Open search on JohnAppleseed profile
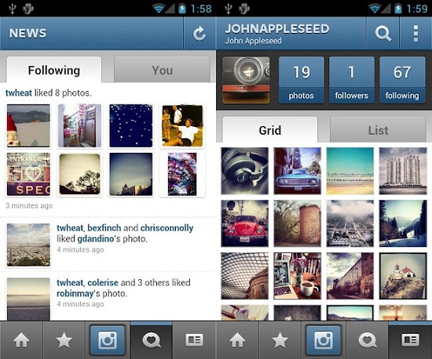This screenshot has height=359, width=432. 383,34
